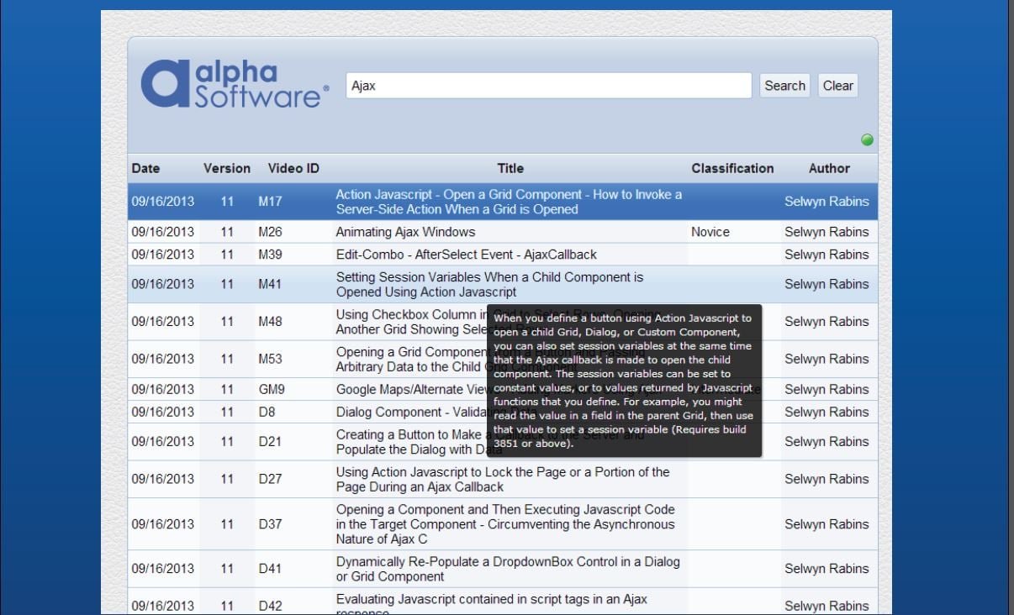Screen dimensions: 1014x615
Task: Click the green status indicator dot
Action: (x=867, y=139)
